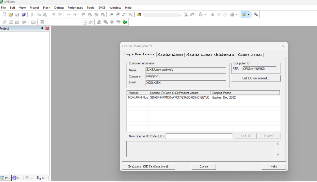This screenshot has height=182, width=317.
Task: Open Configuration wrench icon
Action: coord(256,15)
